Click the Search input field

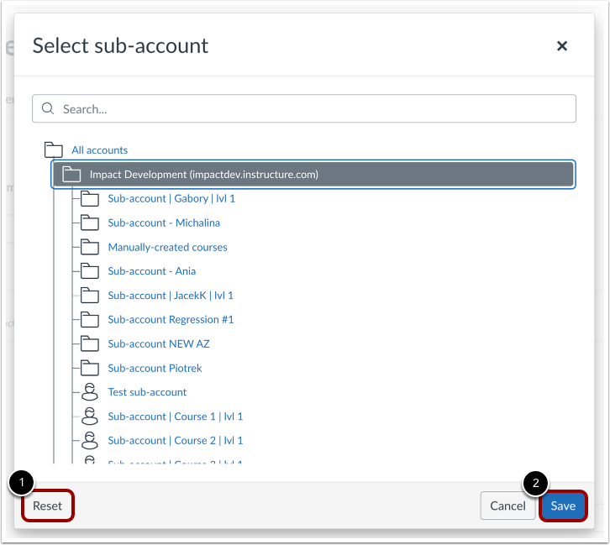tap(304, 108)
